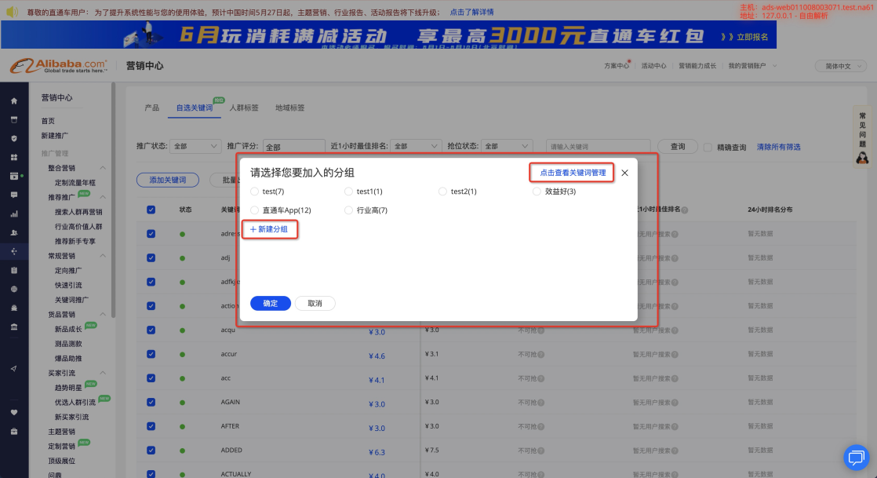
Task: Click the heart icon in the dark sidebar
Action: click(13, 412)
